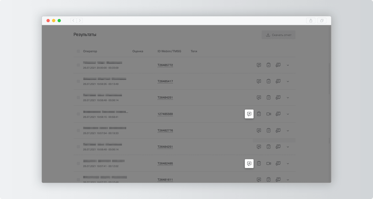Open ID link T26482485
Screen dimensions: 373x199
[165, 163]
